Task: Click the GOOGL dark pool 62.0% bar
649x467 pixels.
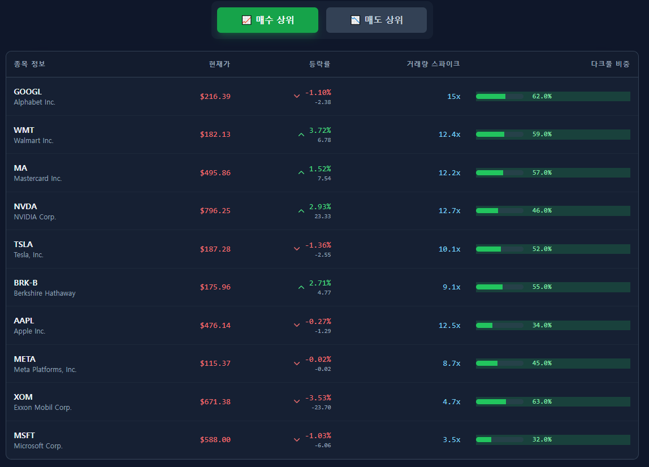Action: (x=553, y=97)
